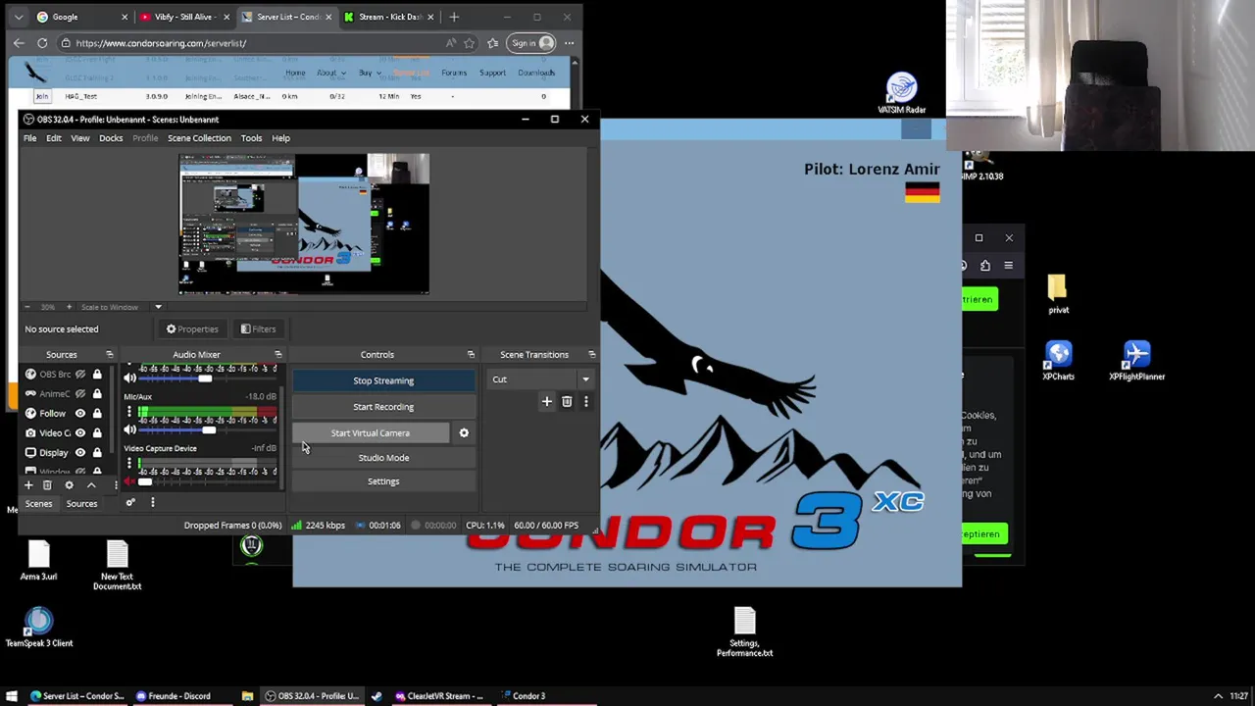Expand the Buy menu on Condor website
Image resolution: width=1255 pixels, height=706 pixels.
(369, 73)
